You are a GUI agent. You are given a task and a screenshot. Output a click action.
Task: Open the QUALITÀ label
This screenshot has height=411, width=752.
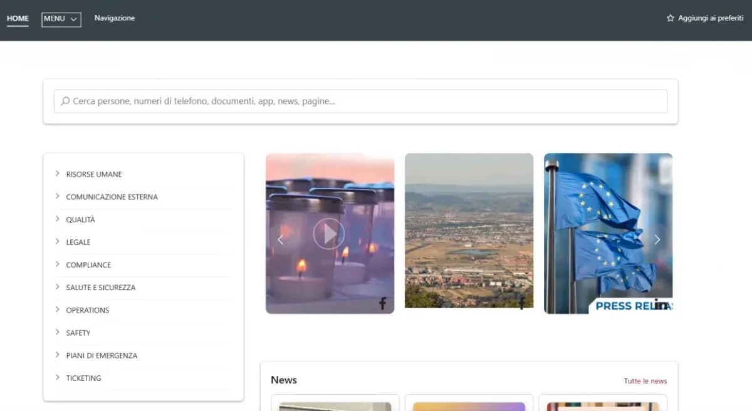coord(81,219)
